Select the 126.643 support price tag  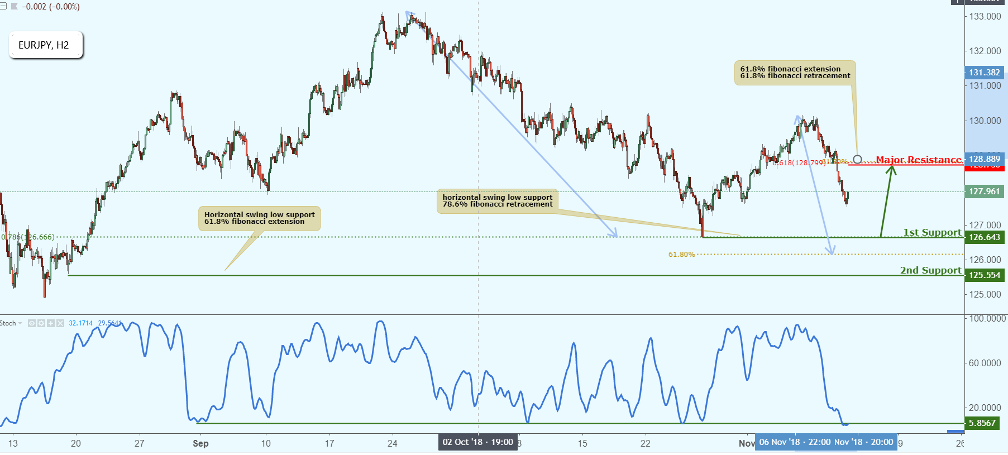pos(985,237)
